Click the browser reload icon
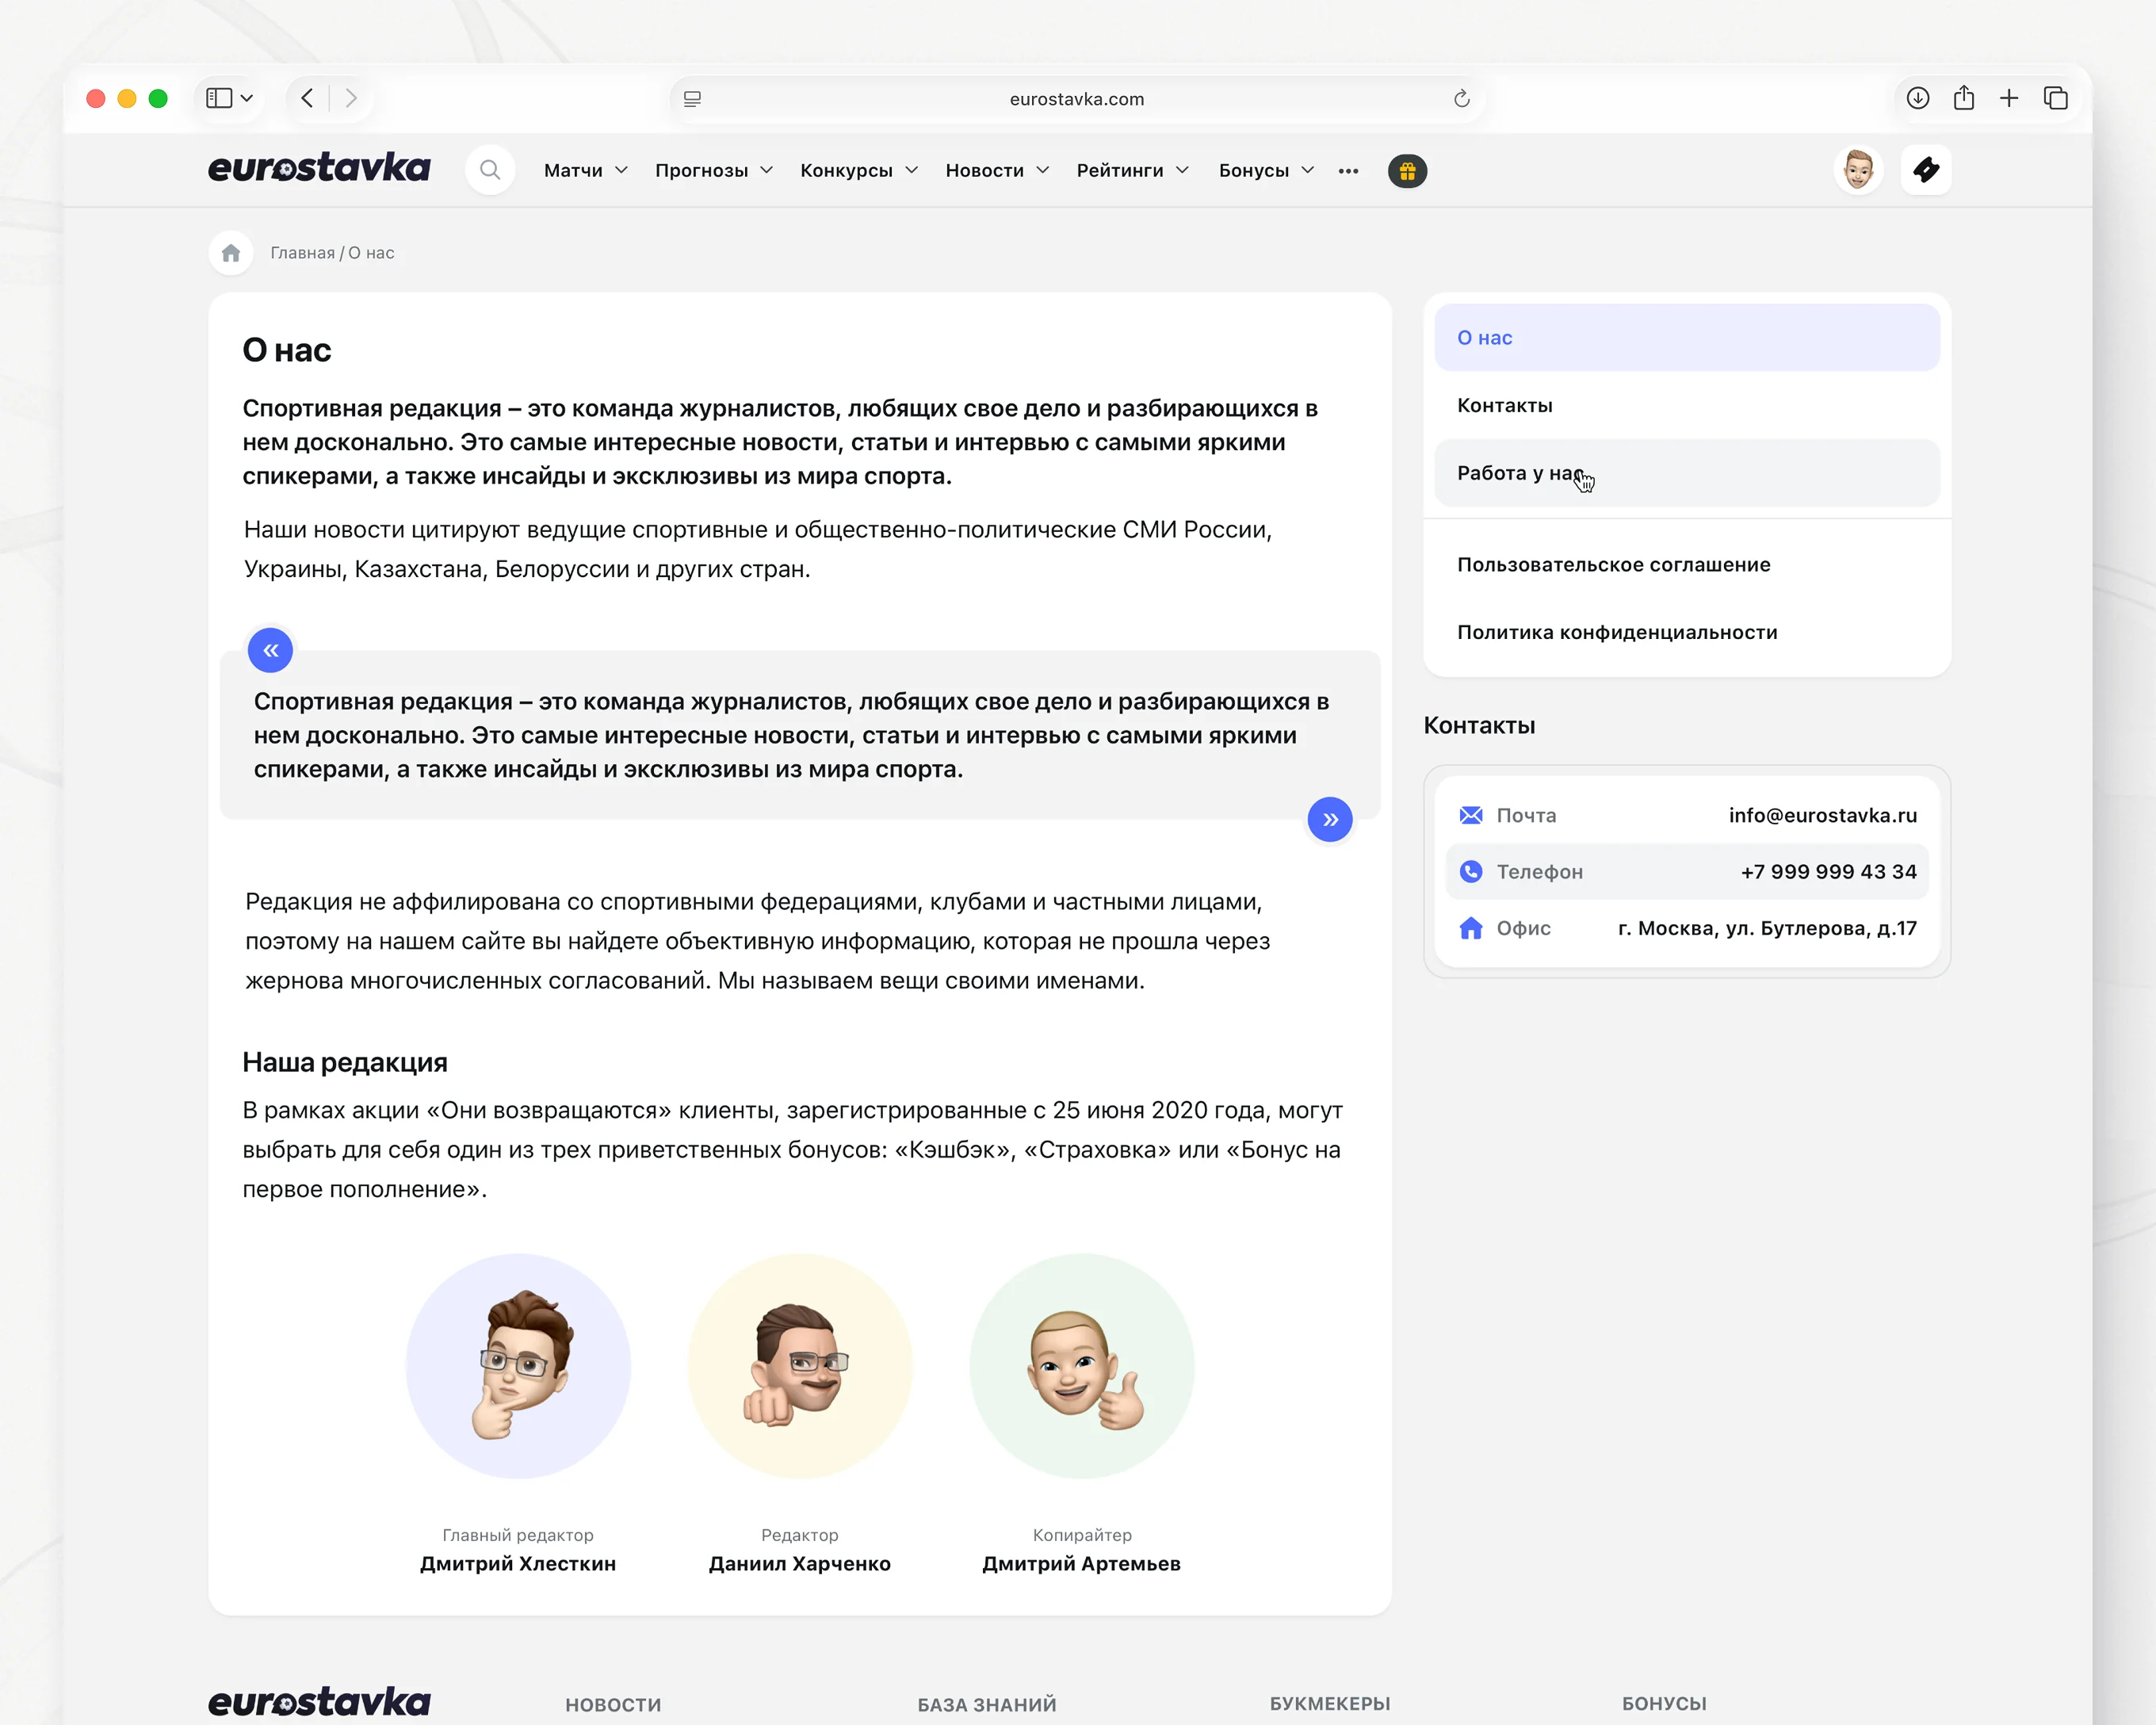 [1461, 99]
